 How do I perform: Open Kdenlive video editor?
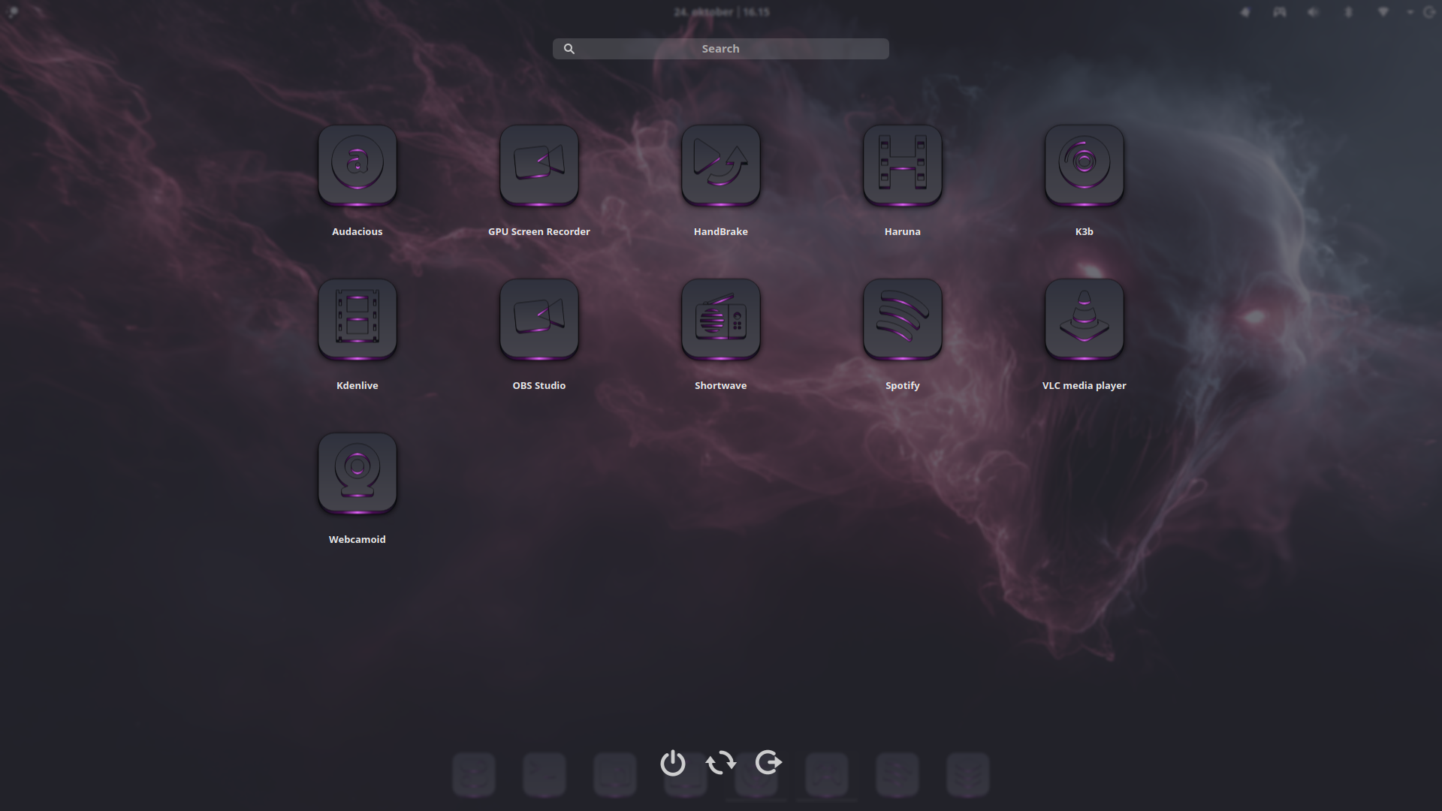357,318
